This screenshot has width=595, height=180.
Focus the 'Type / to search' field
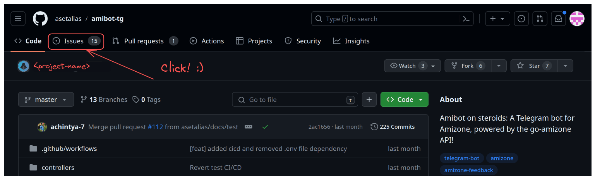393,19
